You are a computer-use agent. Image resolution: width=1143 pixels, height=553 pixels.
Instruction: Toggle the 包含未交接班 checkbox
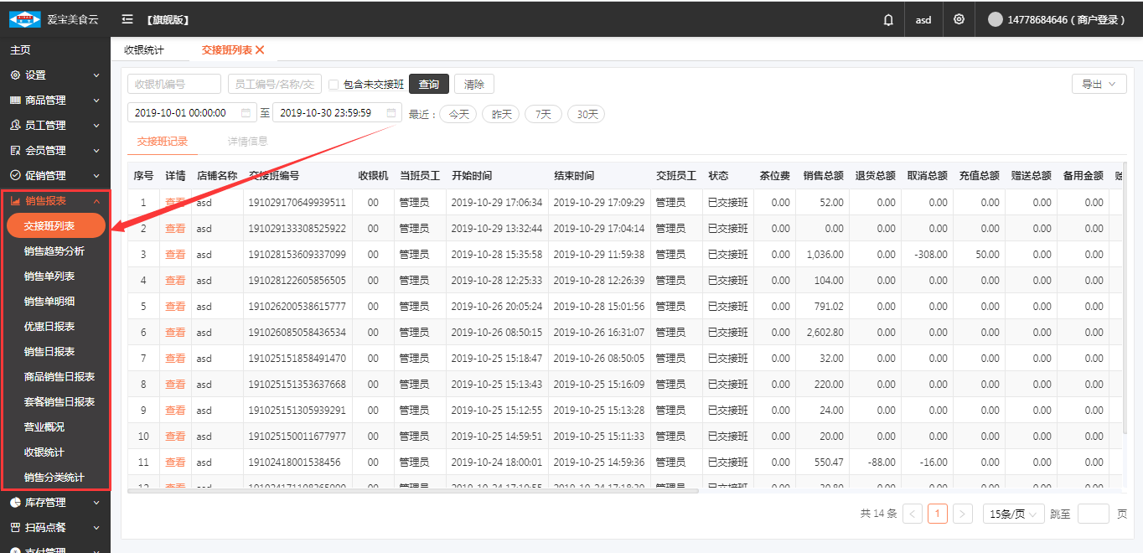point(334,85)
